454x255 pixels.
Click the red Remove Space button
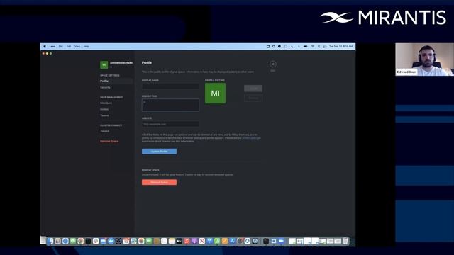pos(159,183)
